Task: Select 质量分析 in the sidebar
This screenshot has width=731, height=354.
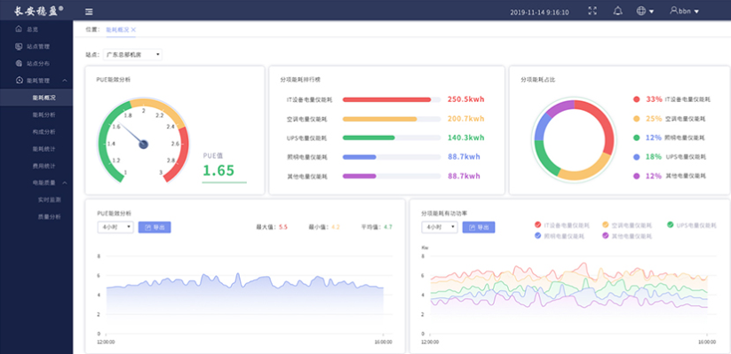Action: (49, 216)
